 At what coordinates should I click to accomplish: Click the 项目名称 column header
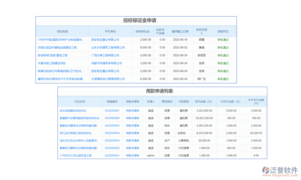pos(62,31)
